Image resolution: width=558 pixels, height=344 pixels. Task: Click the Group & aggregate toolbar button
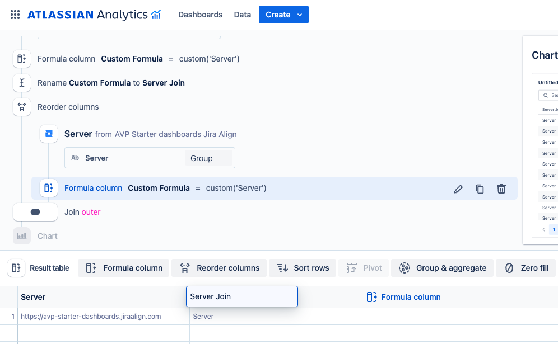[x=443, y=268]
